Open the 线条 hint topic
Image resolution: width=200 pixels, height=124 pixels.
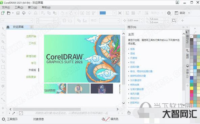point(132,49)
